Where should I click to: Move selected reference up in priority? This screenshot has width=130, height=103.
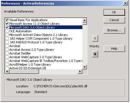95,39
